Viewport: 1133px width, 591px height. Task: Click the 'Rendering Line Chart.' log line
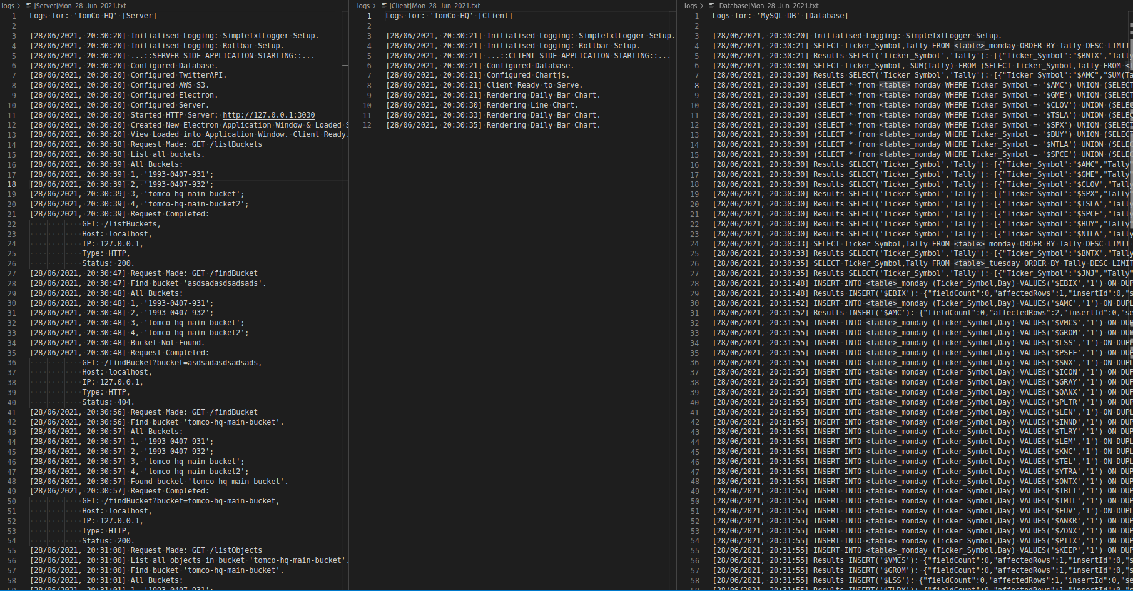tap(482, 105)
